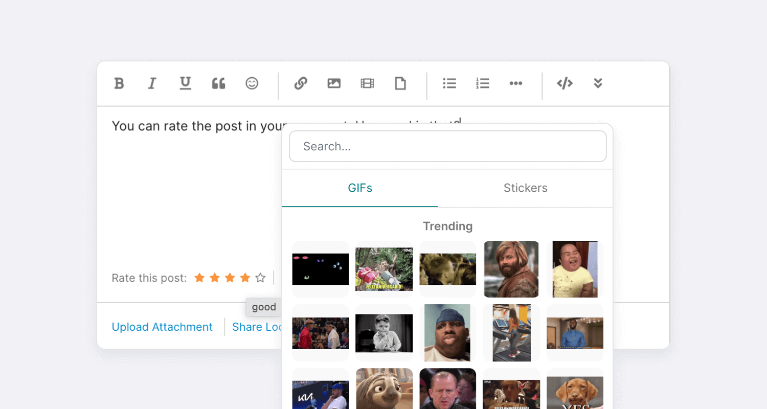
Task: Select the black-and-white child GIF
Action: click(x=384, y=333)
